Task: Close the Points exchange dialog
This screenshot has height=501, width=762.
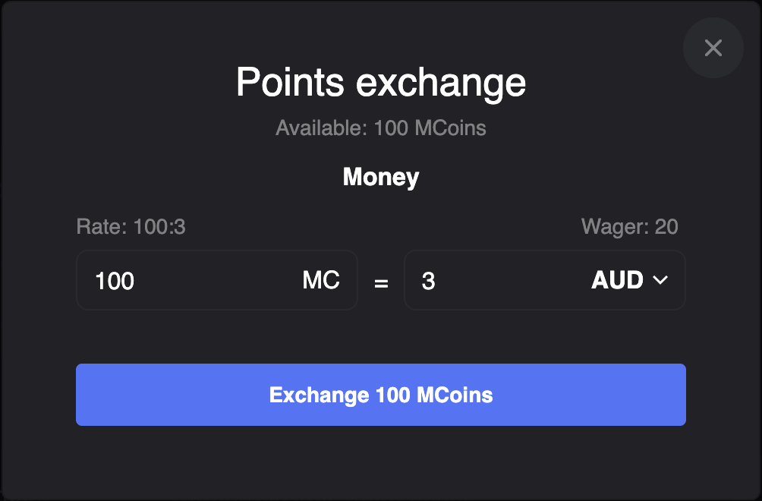Action: pyautogui.click(x=713, y=49)
